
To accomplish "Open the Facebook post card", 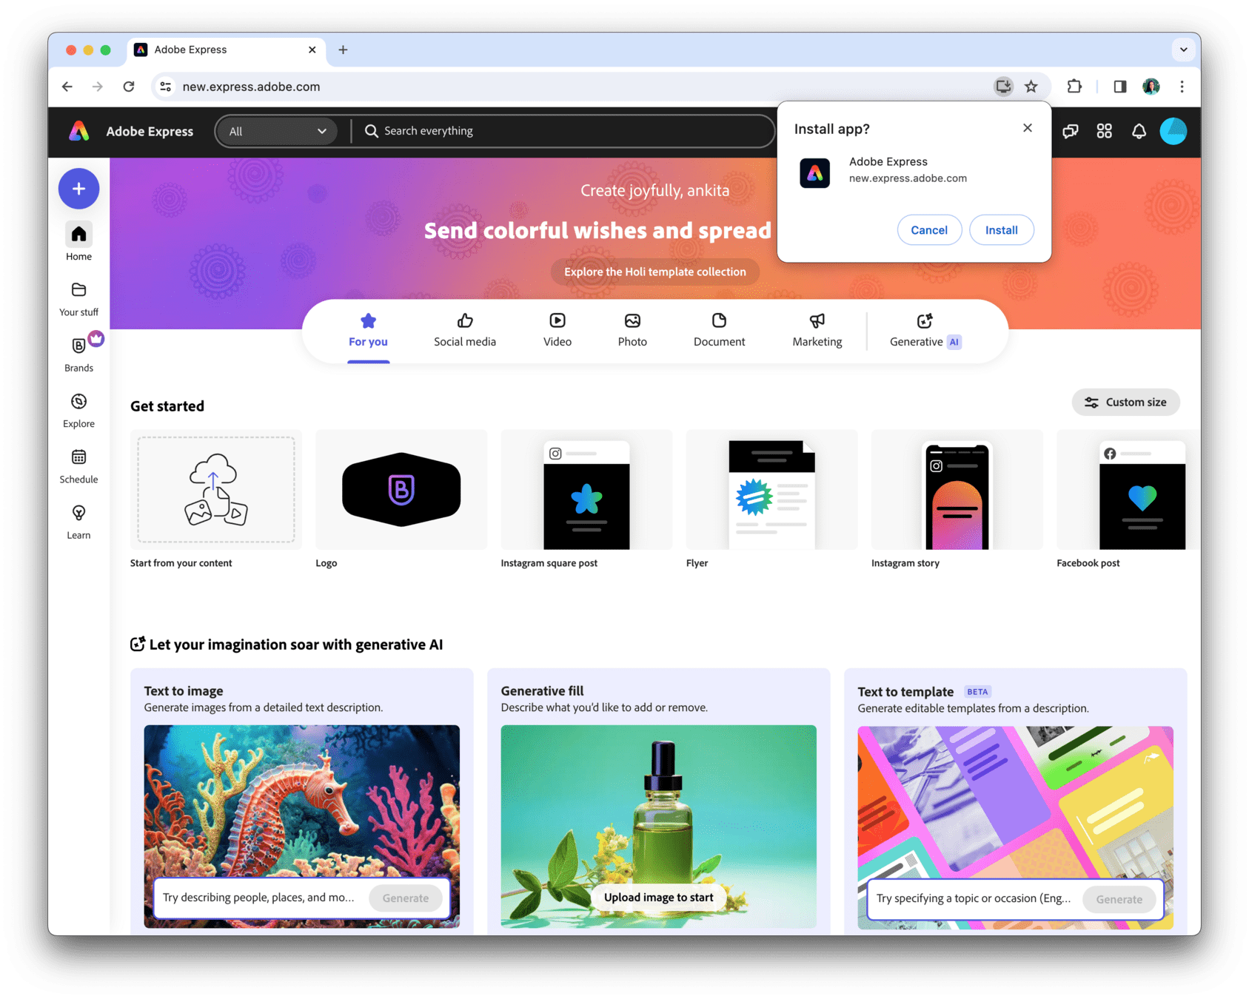I will point(1129,490).
